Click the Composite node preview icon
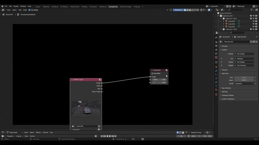Viewport: 259px width, 145px height. pos(166,70)
